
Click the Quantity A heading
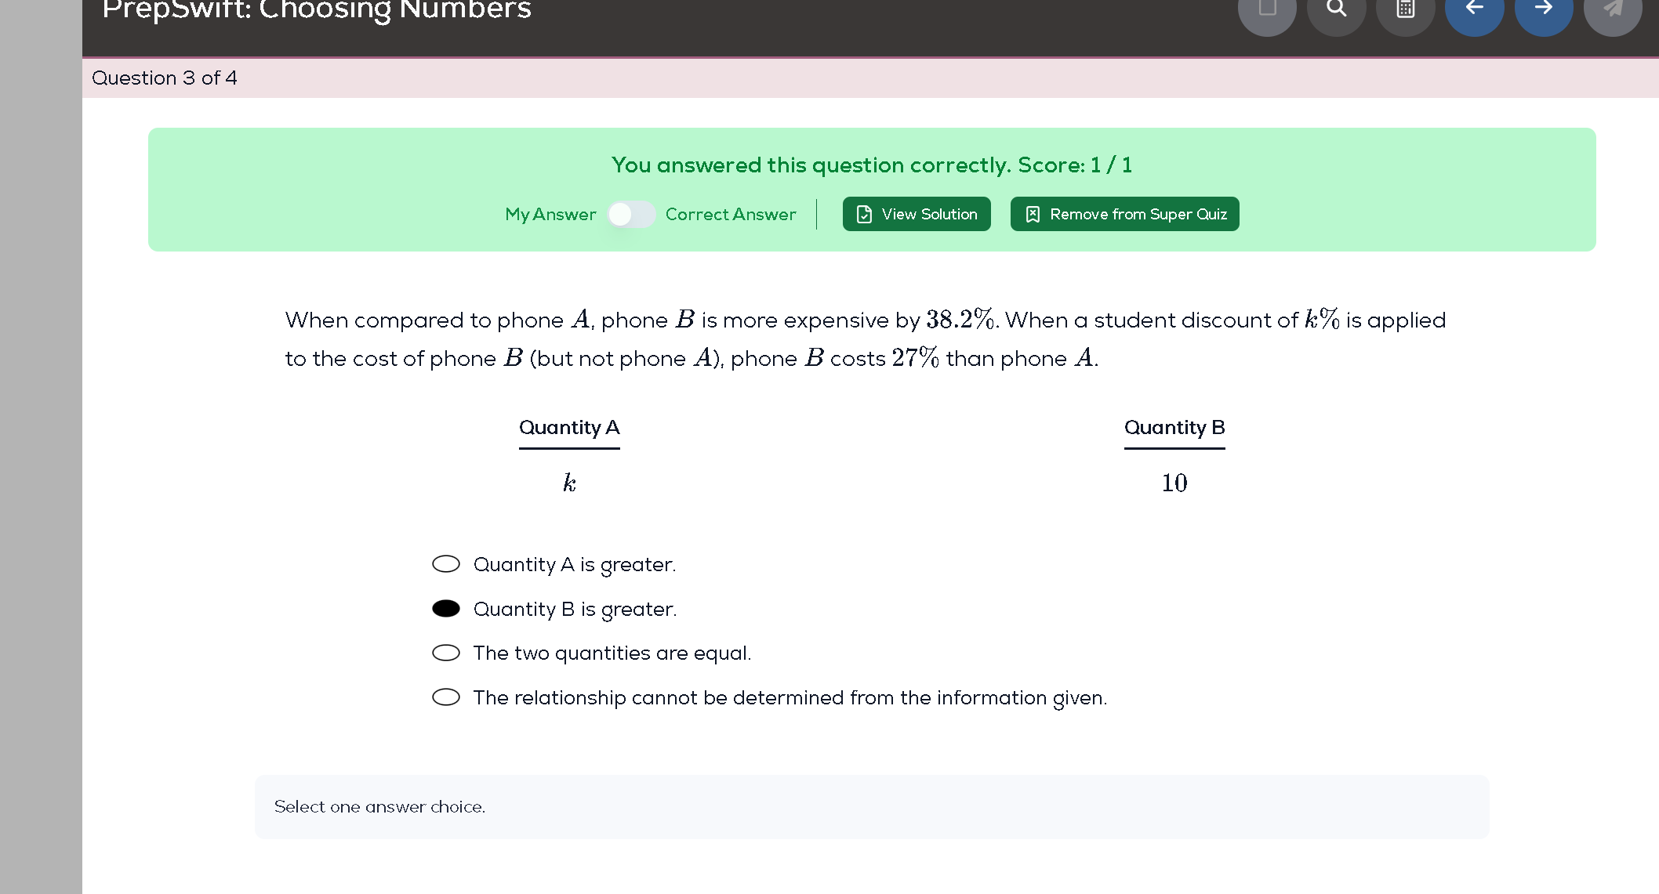tap(569, 428)
